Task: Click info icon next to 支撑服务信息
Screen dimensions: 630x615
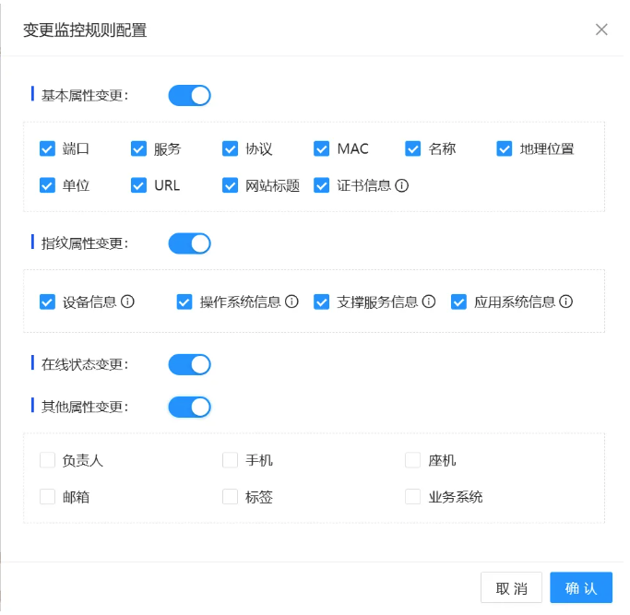Action: [429, 302]
